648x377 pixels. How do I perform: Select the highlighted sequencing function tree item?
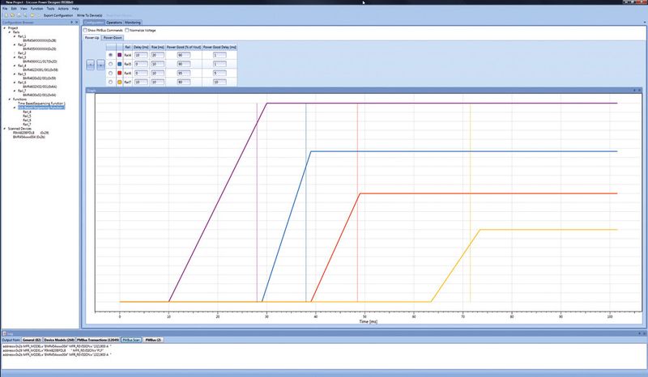(41, 108)
